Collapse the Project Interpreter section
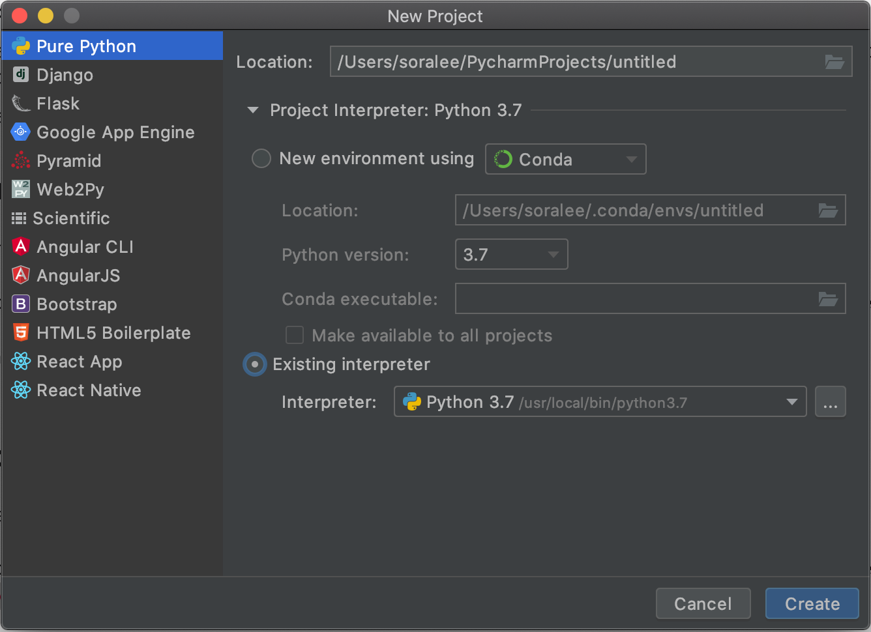This screenshot has height=632, width=871. coord(253,110)
